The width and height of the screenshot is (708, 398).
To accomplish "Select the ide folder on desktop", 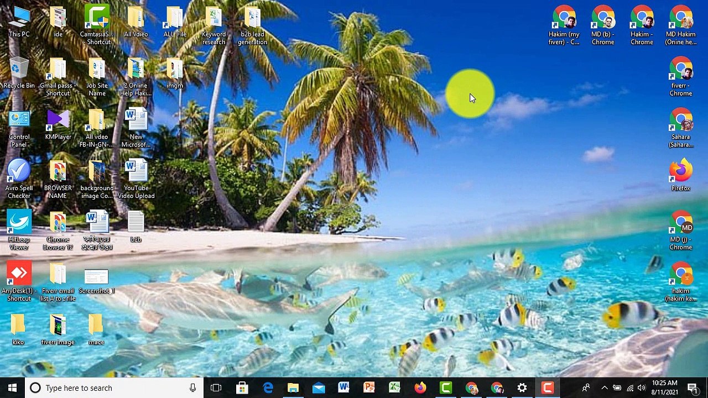I will [58, 22].
